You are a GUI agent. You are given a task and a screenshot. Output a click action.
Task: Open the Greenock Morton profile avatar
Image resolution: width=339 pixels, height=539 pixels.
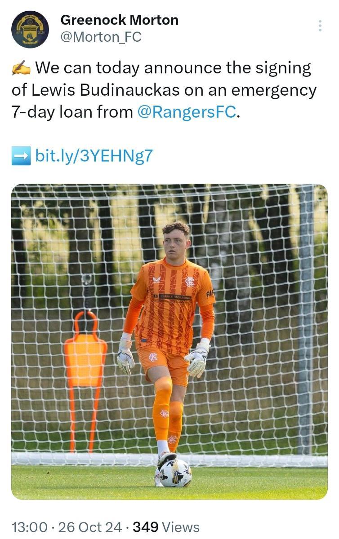pyautogui.click(x=30, y=29)
